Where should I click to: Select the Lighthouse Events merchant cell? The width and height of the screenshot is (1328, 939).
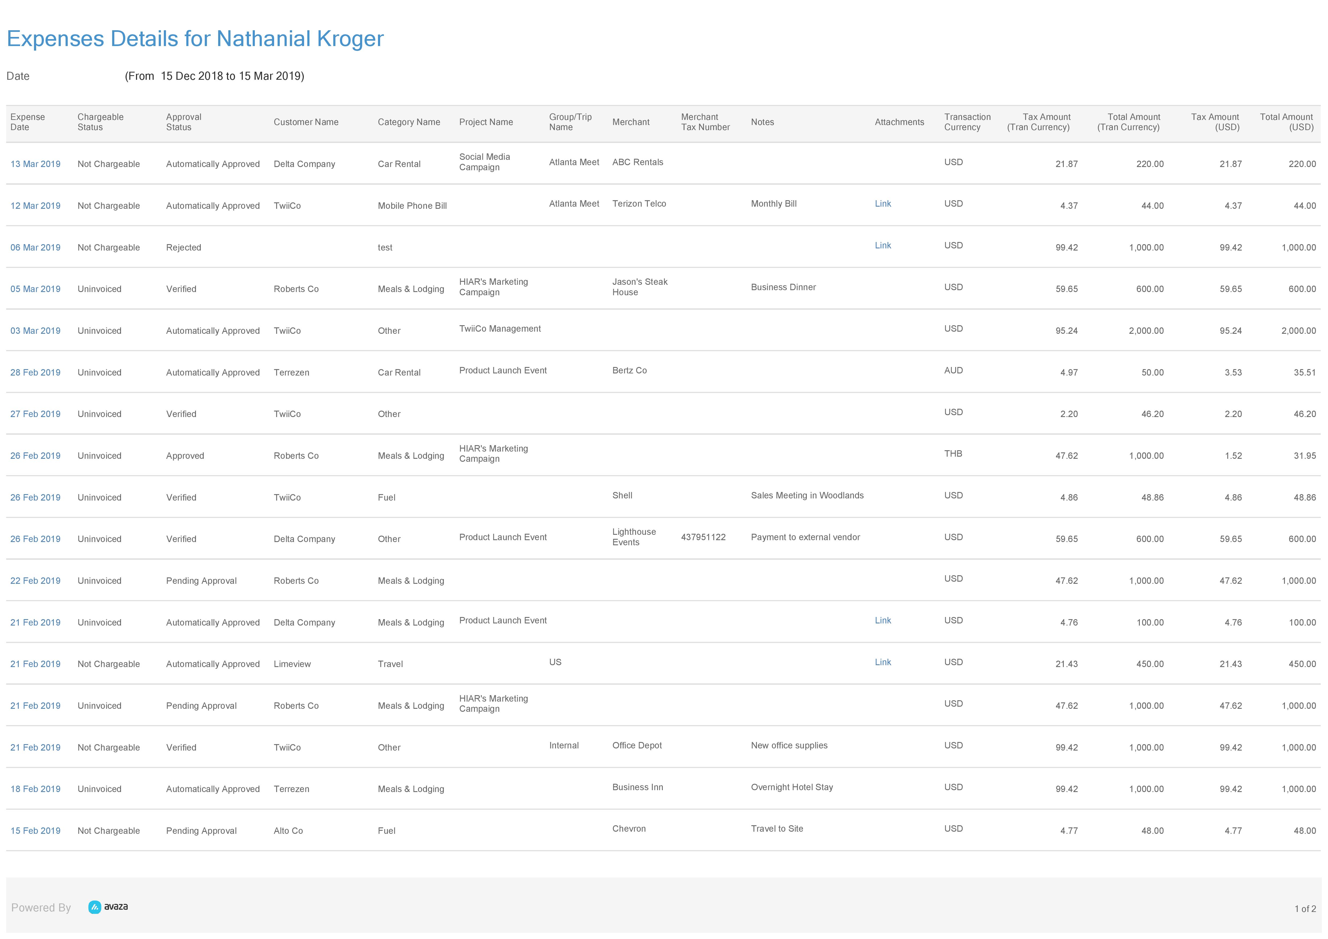tap(634, 537)
